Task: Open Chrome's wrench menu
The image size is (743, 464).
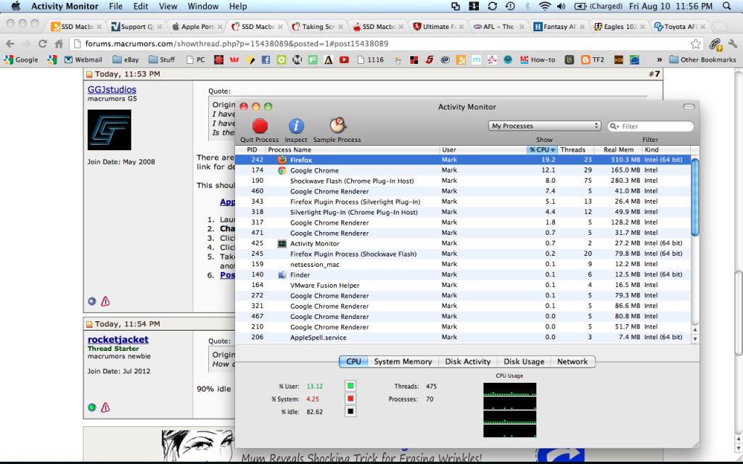Action: [x=733, y=43]
